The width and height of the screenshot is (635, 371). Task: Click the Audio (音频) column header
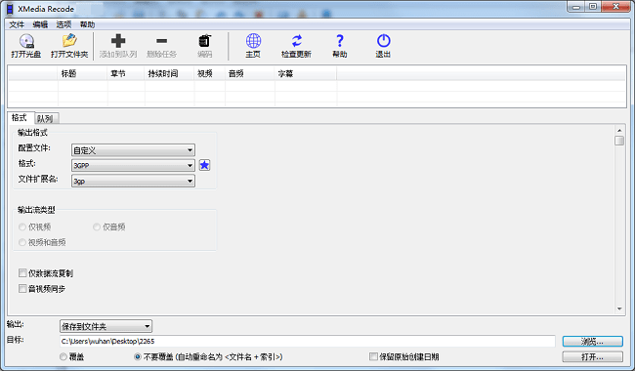click(250, 73)
